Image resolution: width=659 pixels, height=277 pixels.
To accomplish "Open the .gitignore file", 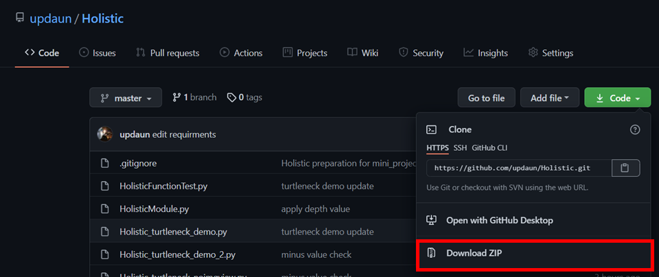I will [138, 163].
